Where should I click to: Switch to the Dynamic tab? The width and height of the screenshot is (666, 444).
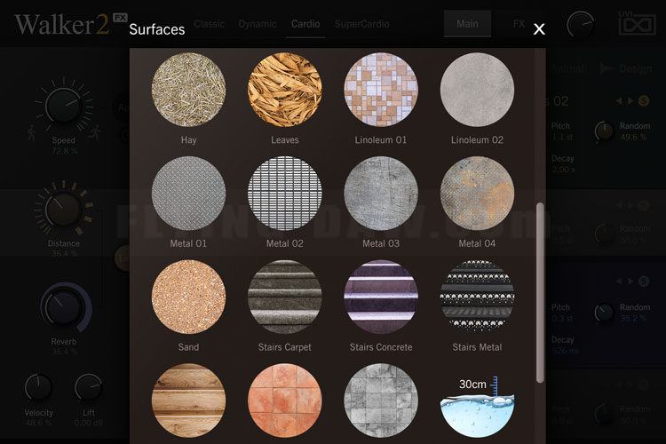click(x=258, y=24)
